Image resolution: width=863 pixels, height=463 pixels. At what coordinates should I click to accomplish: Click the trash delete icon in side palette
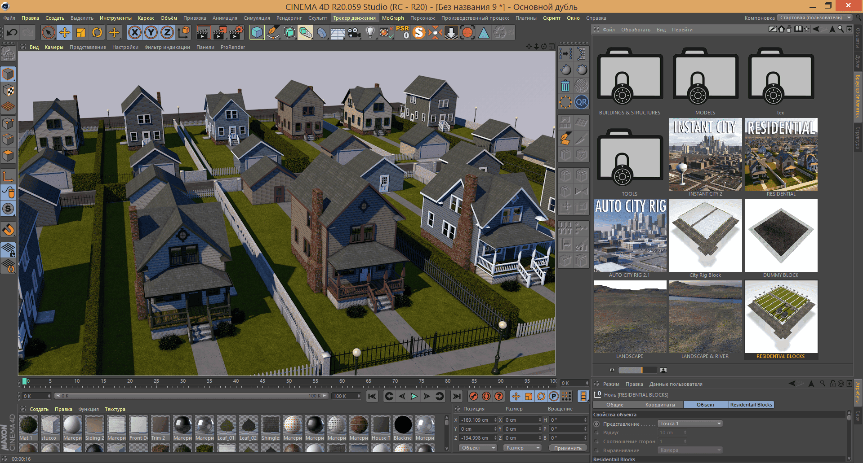click(565, 86)
